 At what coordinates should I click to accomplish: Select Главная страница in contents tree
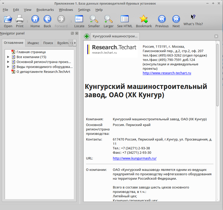pos(31,52)
